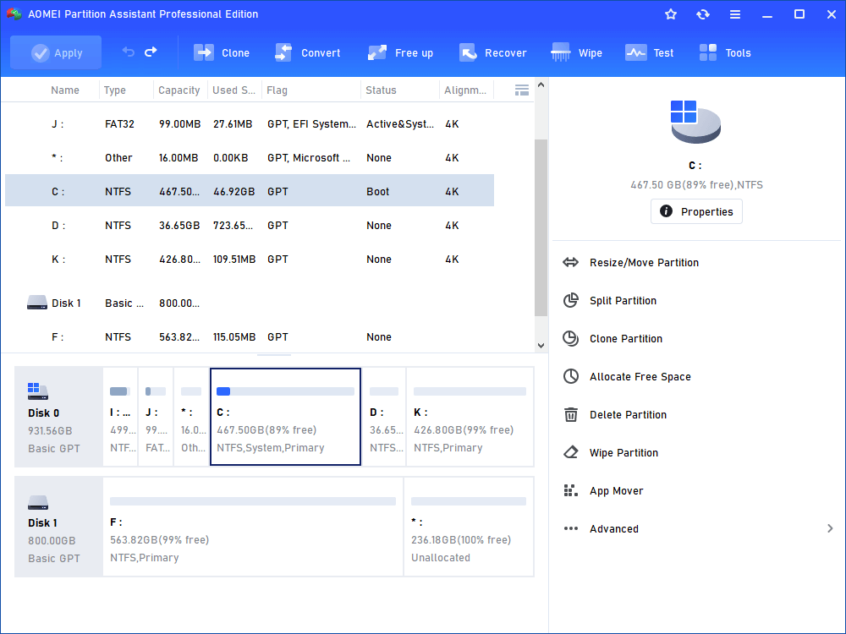Undo the last operation
The image size is (846, 634).
pyautogui.click(x=129, y=52)
